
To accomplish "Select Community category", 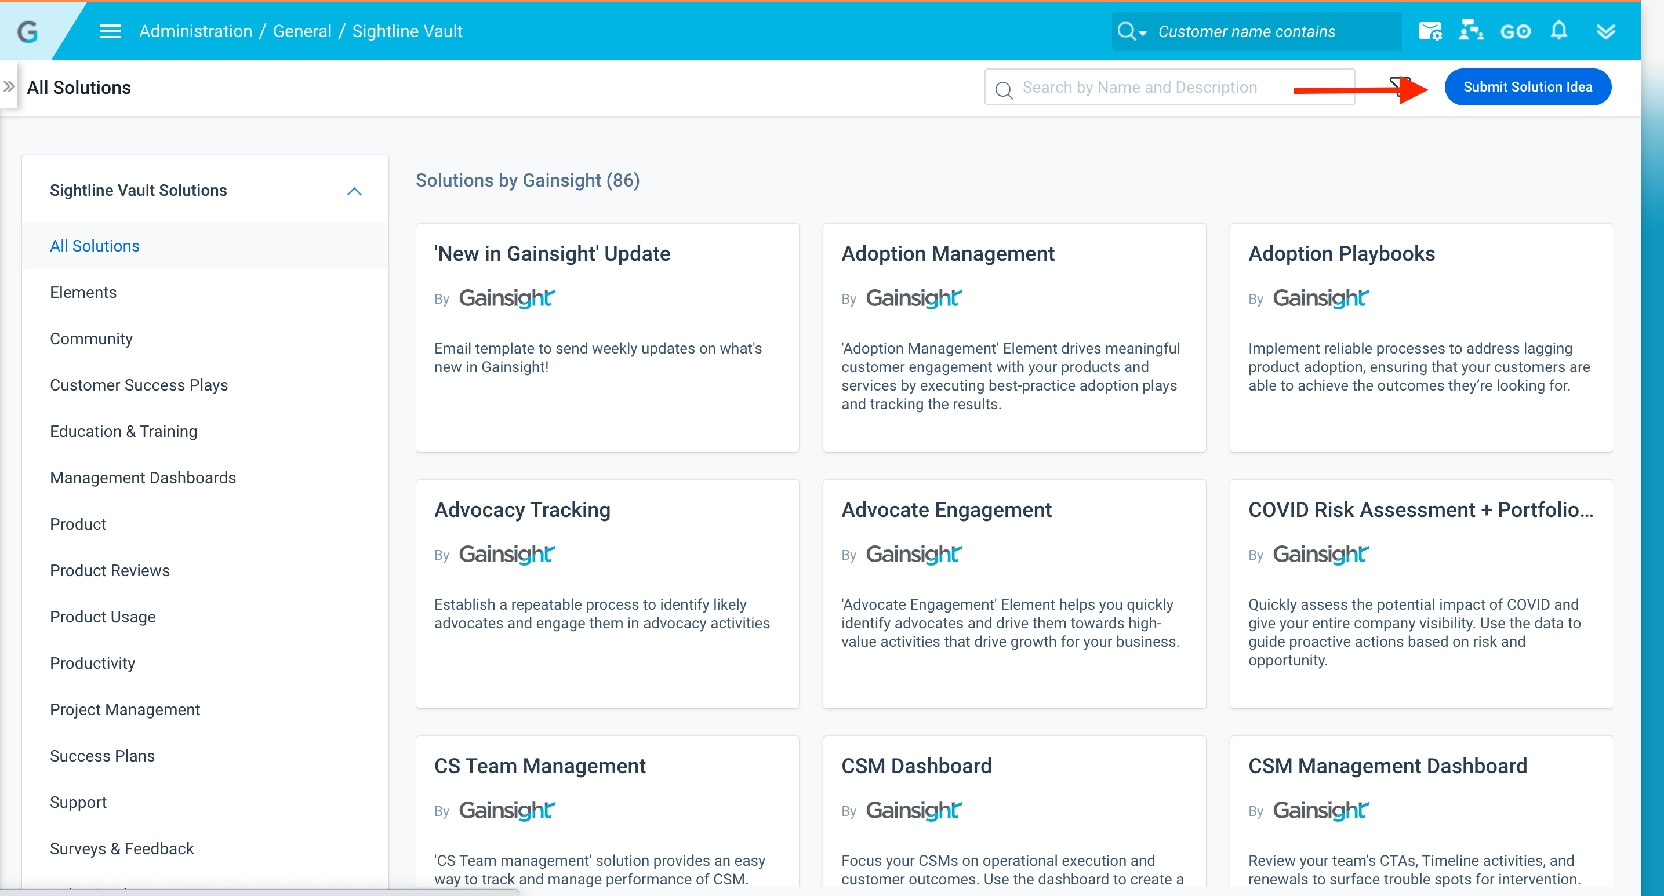I will (205, 339).
